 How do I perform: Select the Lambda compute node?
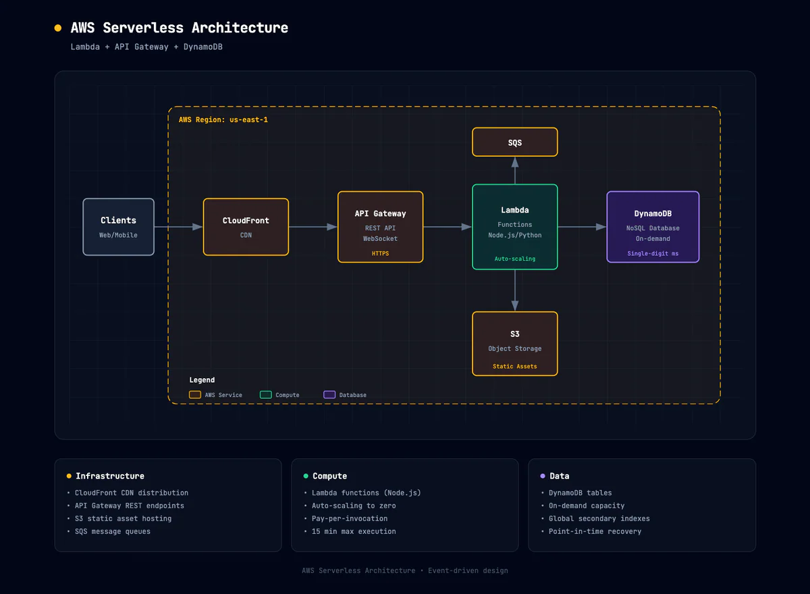[x=515, y=226]
